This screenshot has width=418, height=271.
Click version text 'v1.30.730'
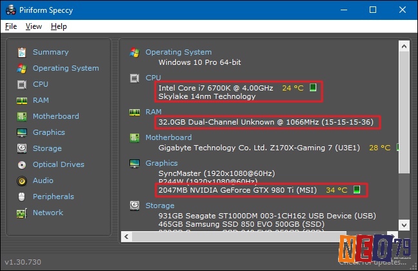click(x=23, y=262)
